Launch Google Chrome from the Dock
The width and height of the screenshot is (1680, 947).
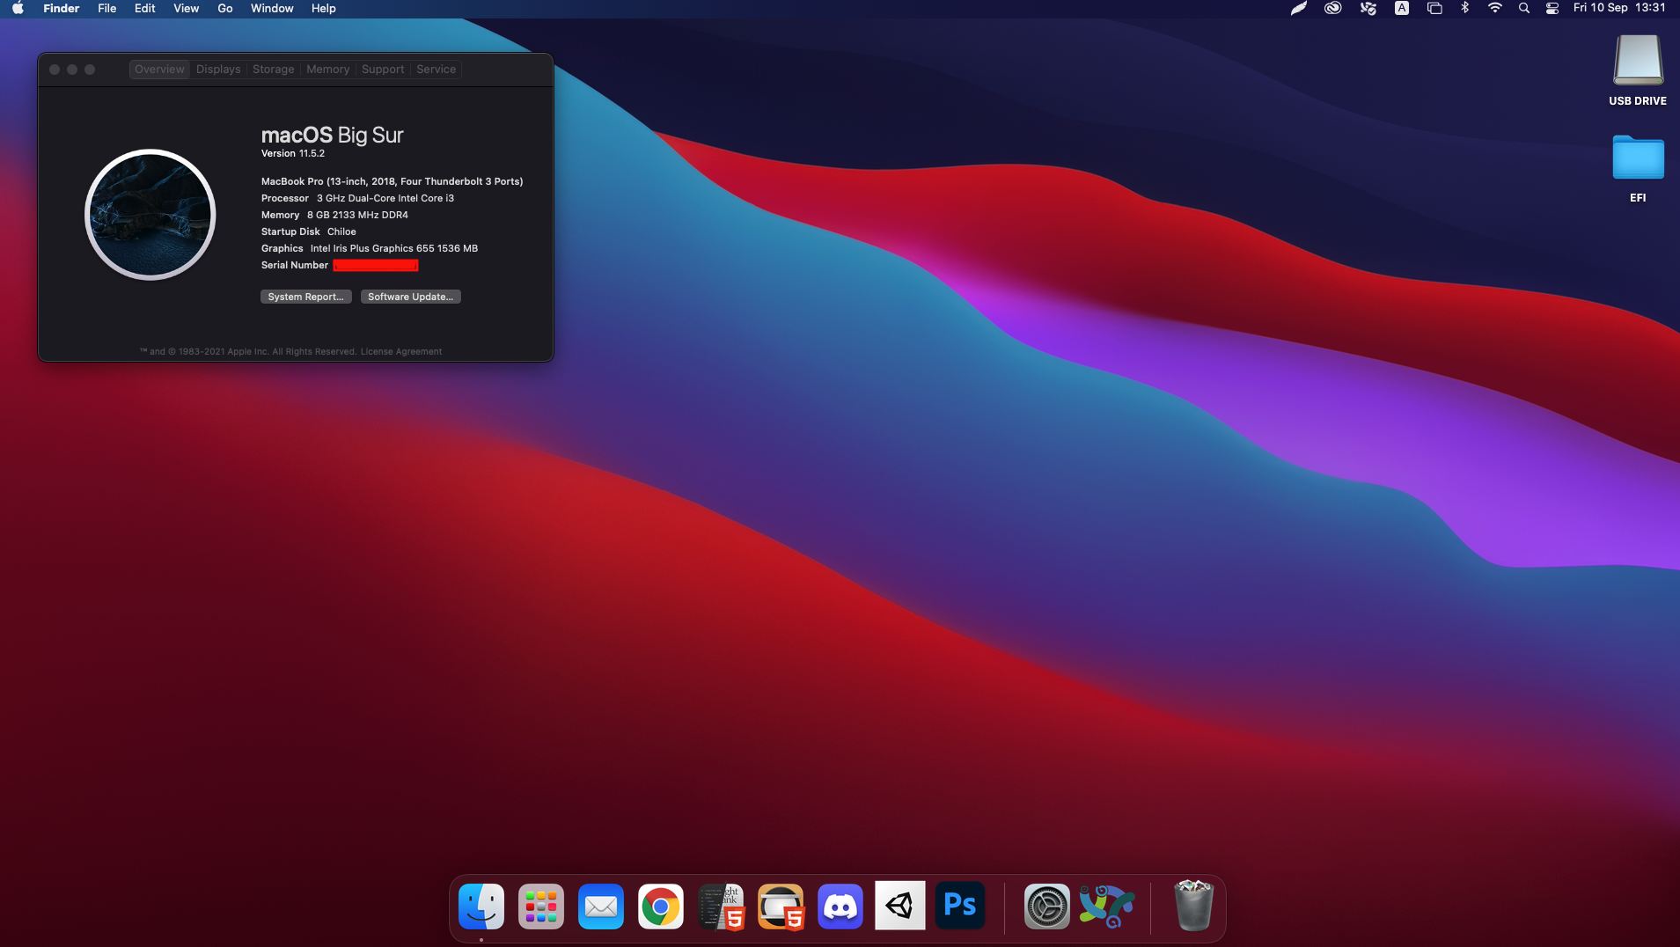click(x=661, y=907)
